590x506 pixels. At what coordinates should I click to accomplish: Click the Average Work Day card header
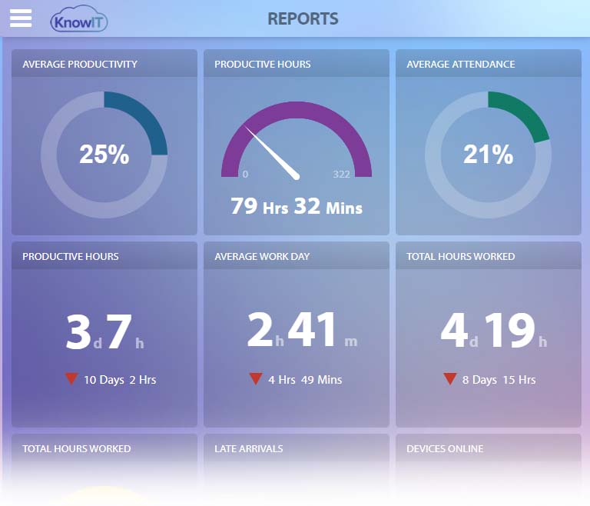click(x=297, y=256)
